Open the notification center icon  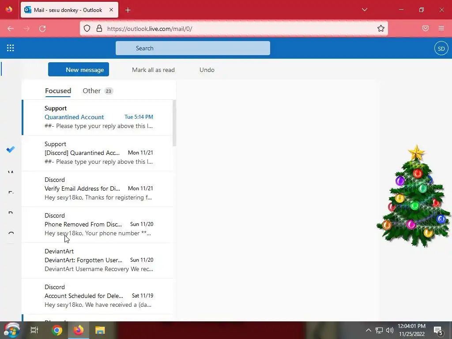pyautogui.click(x=438, y=331)
